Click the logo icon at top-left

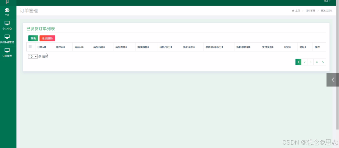(x=7, y=2)
